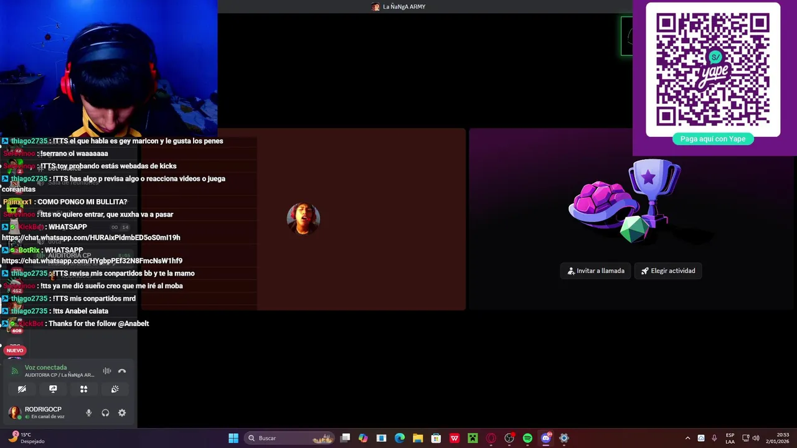
Task: Click the La ÑaNgA ARMY window title
Action: [404, 7]
